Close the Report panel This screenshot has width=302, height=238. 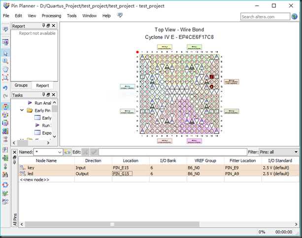54,26
